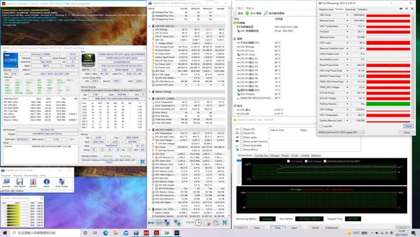
Task: Click the blue X icon in HWiNFO System Summary
Action: (x=142, y=161)
